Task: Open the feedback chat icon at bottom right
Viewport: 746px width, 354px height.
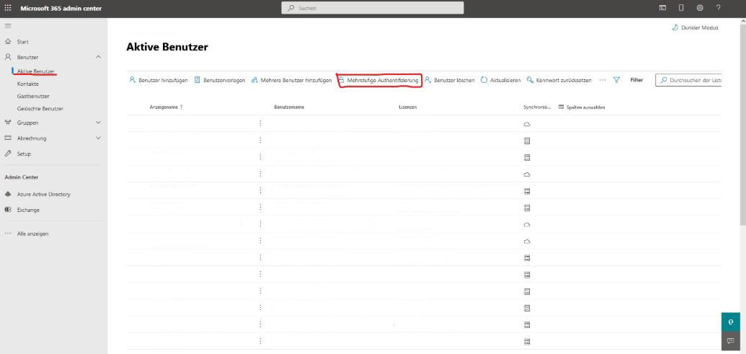Action: point(731,340)
